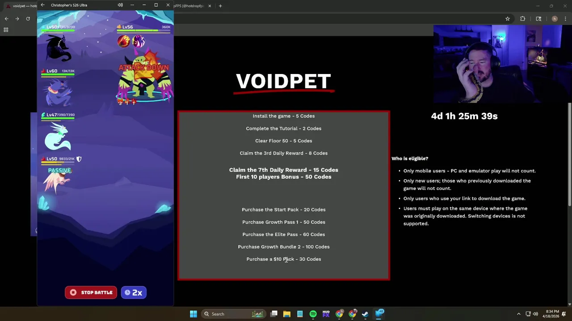Click 'Install the game - 5 Codes'

284,116
